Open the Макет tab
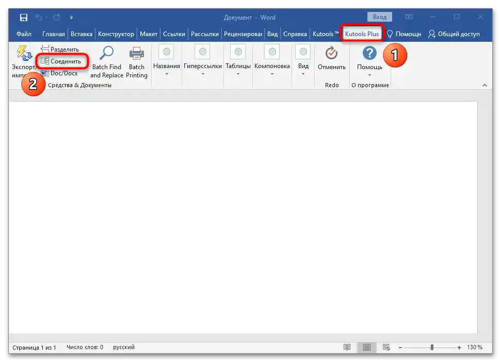Screen dimensions: 501x362 pyautogui.click(x=149, y=34)
